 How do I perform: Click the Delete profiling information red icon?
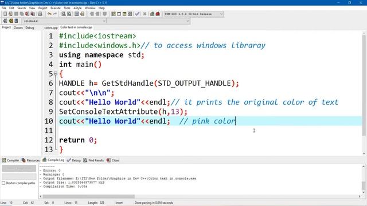point(158,14)
